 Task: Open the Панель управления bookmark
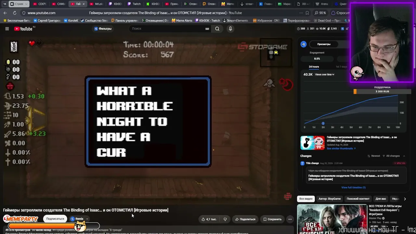point(124,20)
